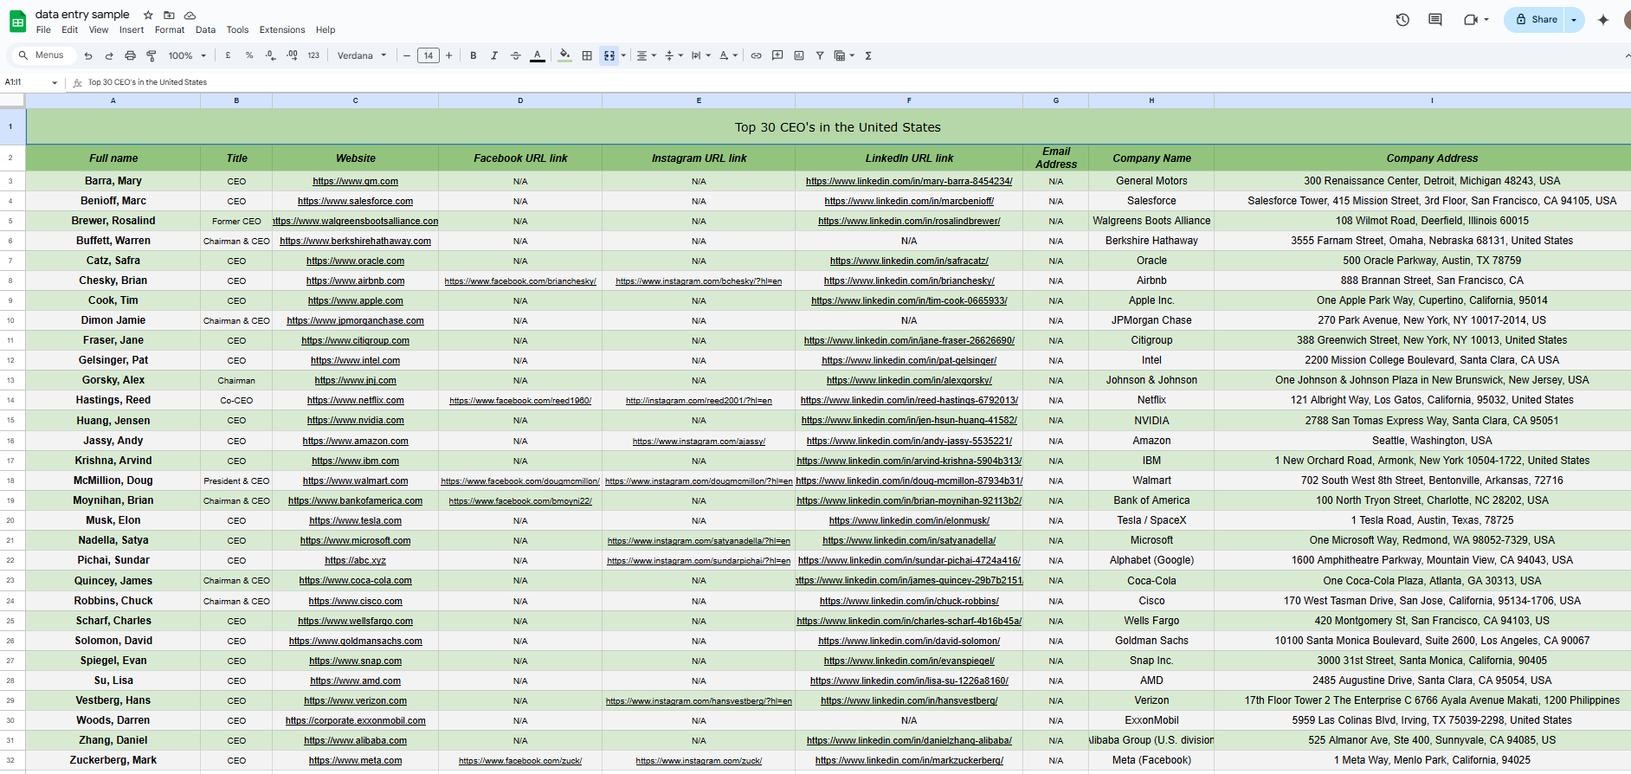Pick a cell fill color

point(565,55)
